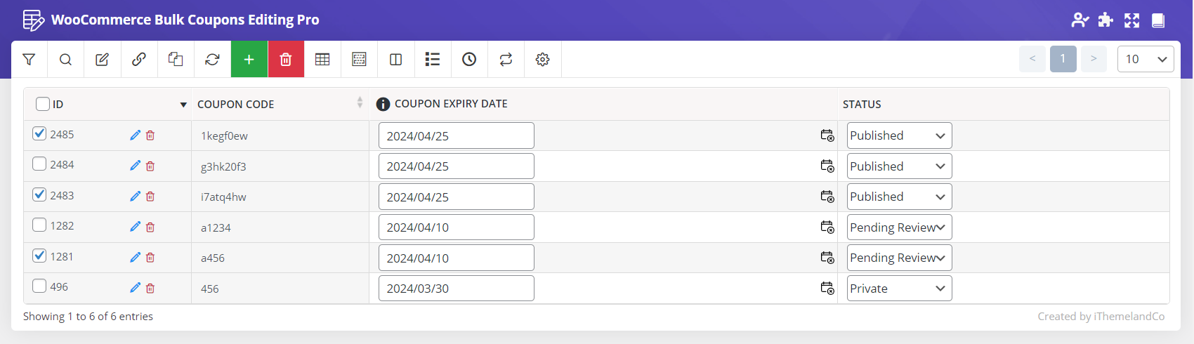Open the status dropdown for coupon a1234
The width and height of the screenshot is (1194, 344).
[x=899, y=227]
